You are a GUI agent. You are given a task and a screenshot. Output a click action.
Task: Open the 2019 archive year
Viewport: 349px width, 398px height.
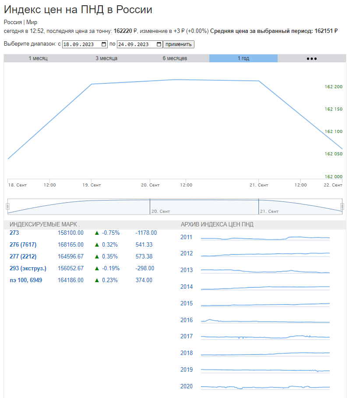(187, 369)
